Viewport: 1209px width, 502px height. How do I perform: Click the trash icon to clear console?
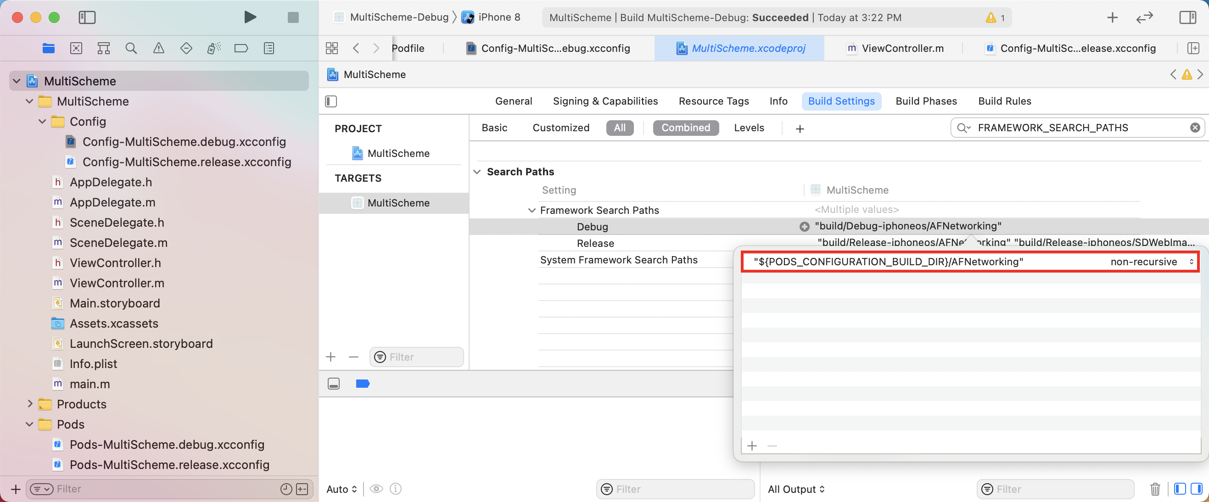tap(1154, 489)
